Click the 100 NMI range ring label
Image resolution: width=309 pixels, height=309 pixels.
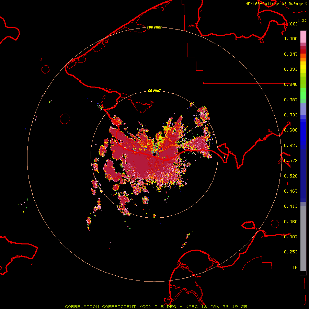pyautogui.click(x=154, y=27)
